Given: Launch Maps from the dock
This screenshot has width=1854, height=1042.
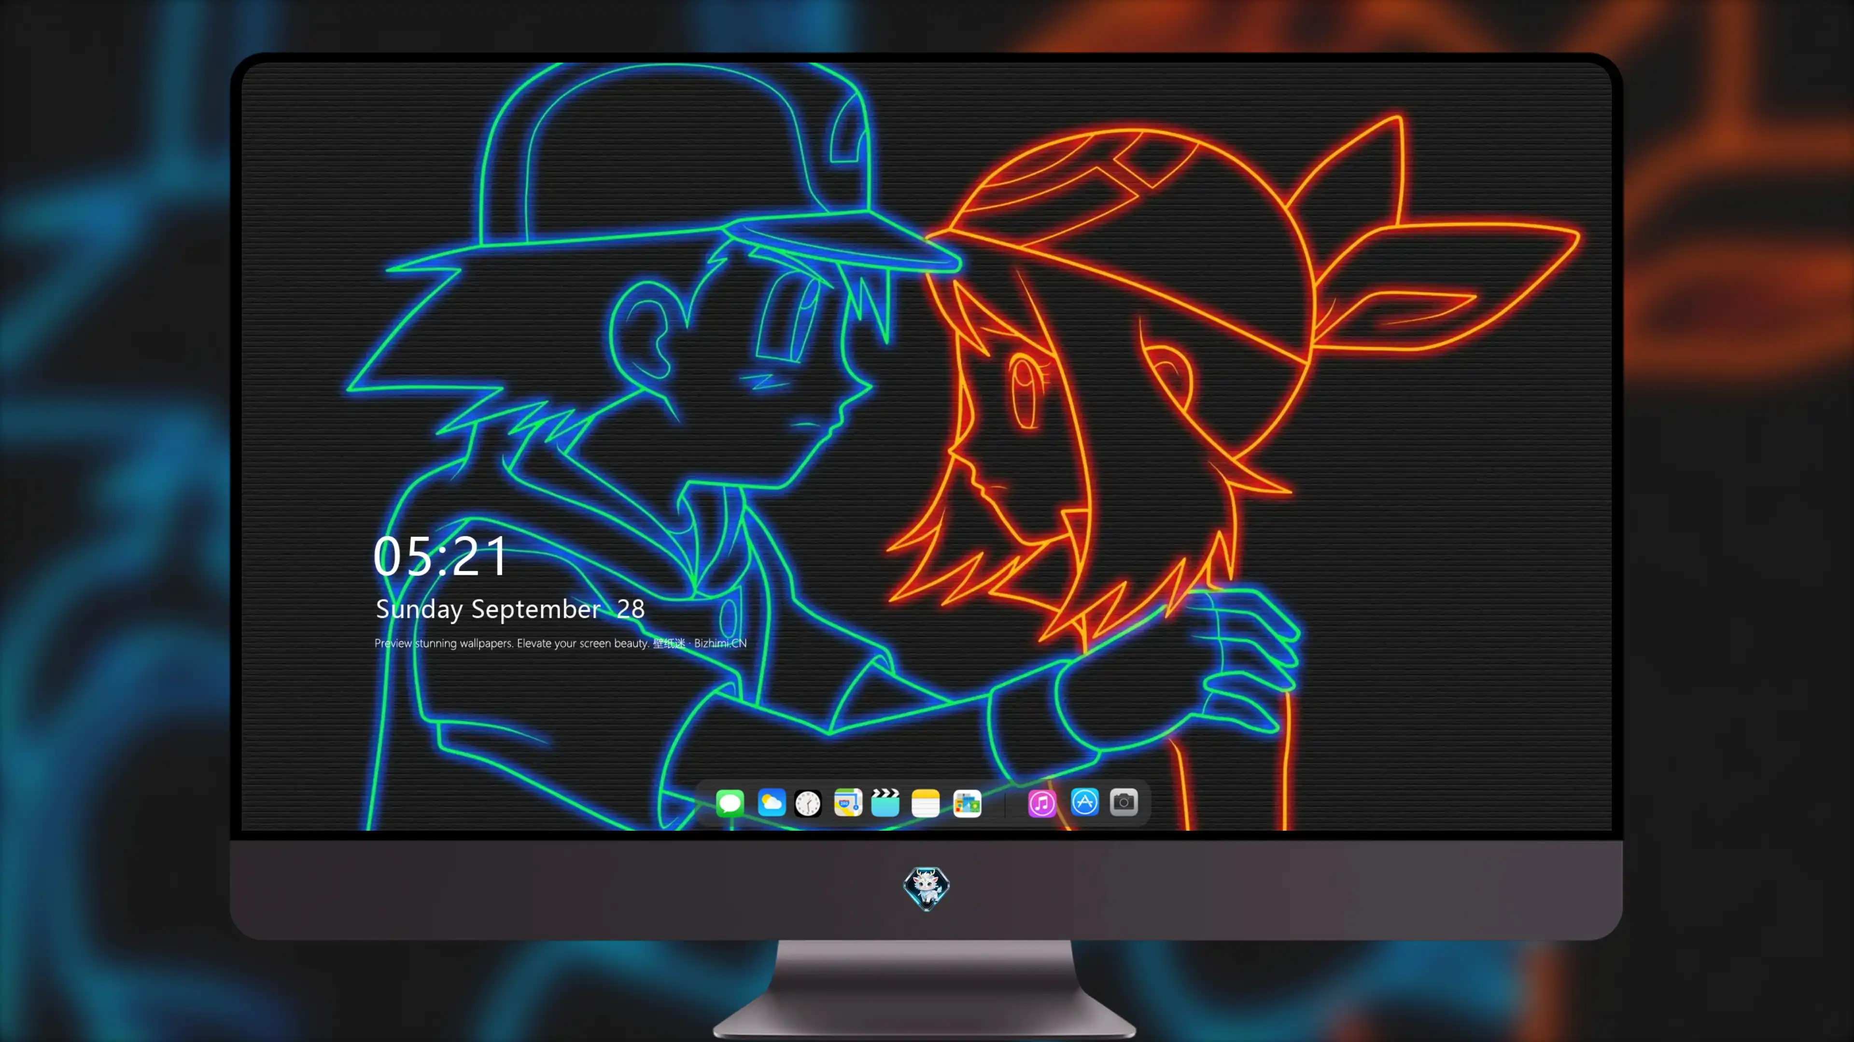Looking at the screenshot, I should coord(848,803).
